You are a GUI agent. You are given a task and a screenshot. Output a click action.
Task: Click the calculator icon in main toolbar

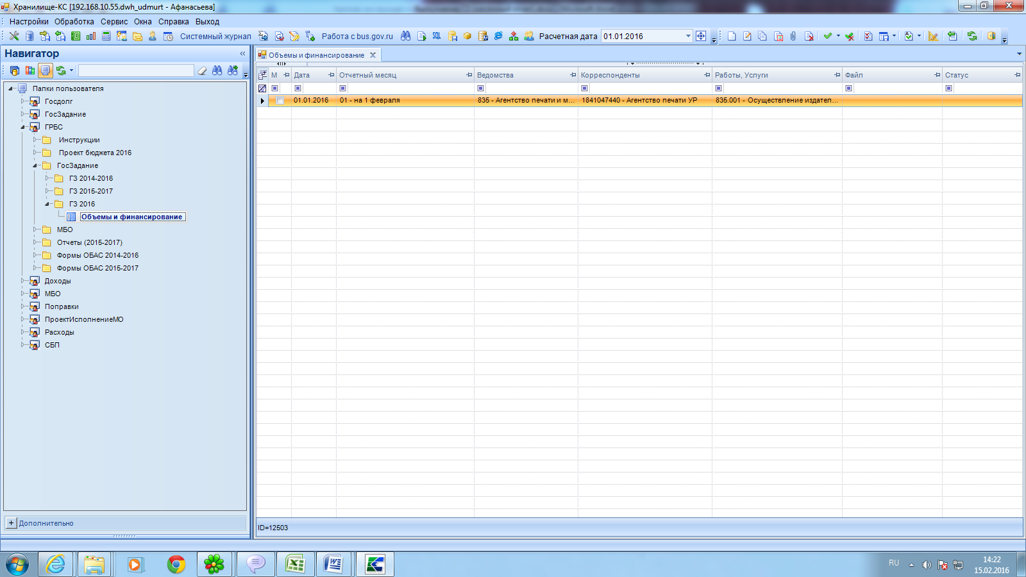pos(106,37)
